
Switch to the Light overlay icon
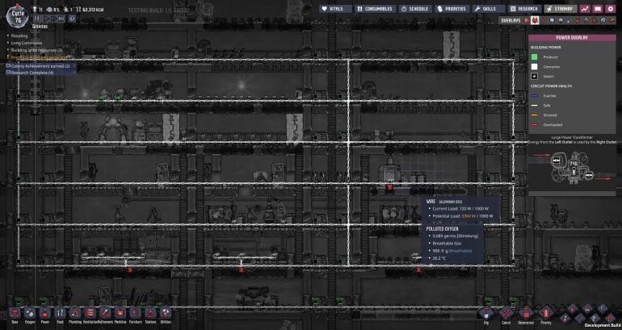[x=560, y=20]
